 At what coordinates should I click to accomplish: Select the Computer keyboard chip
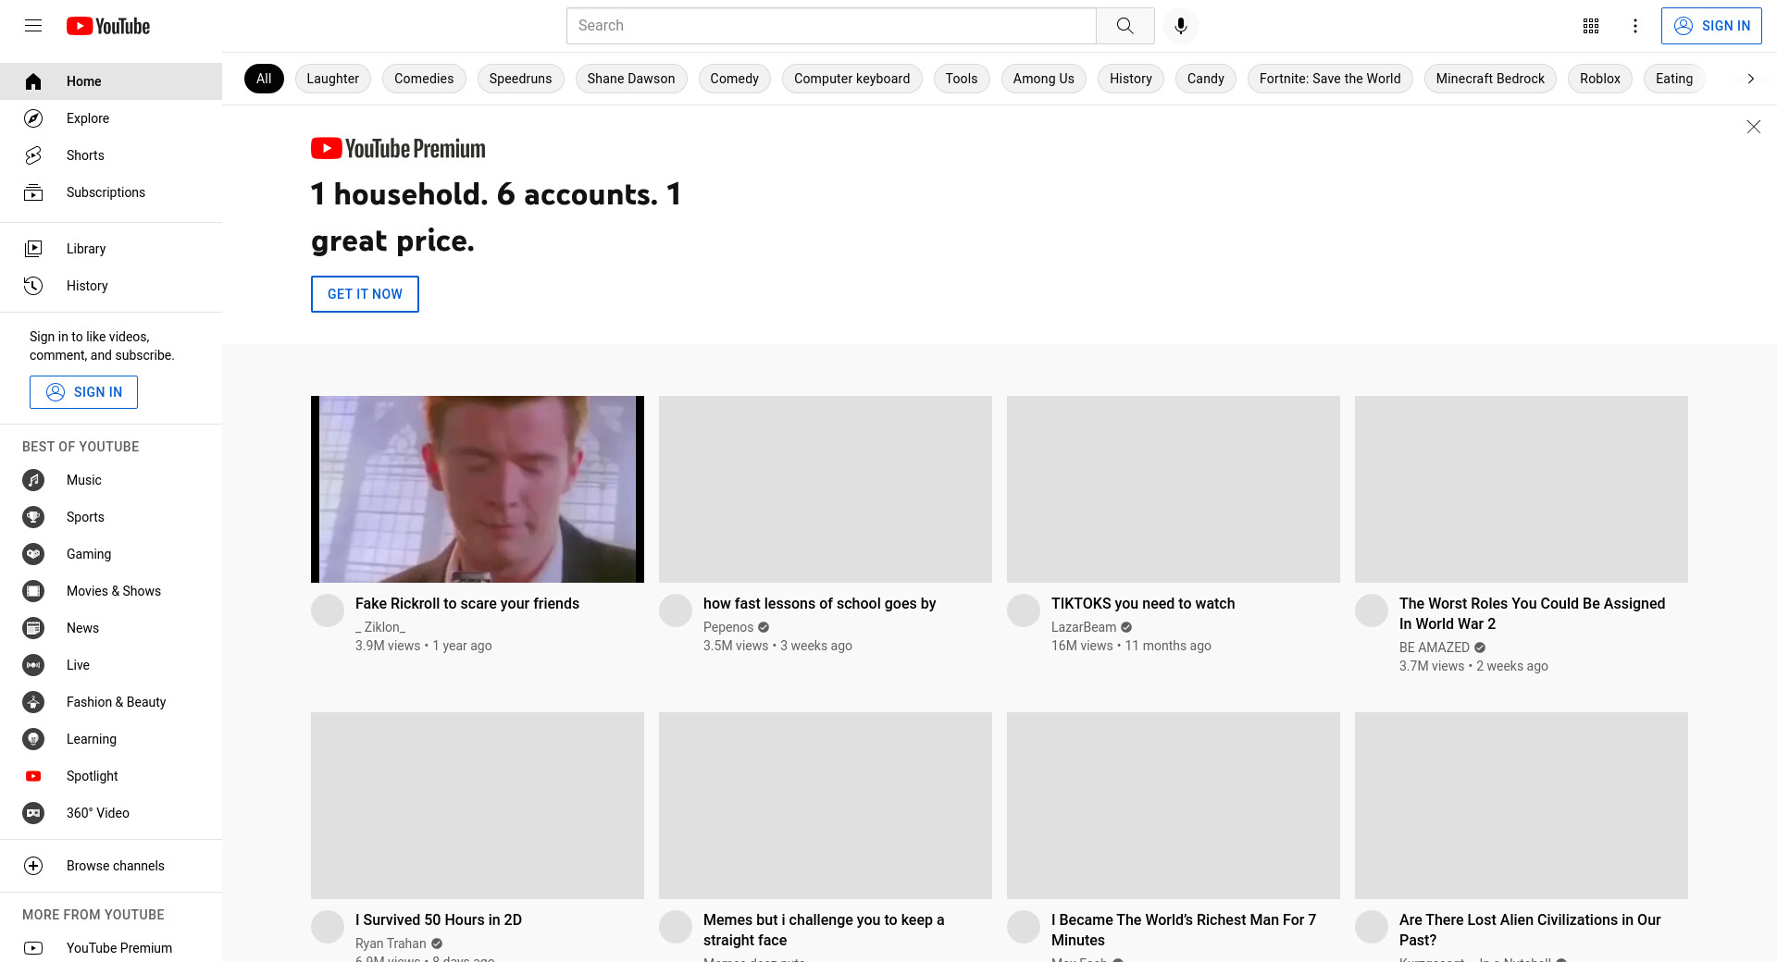pyautogui.click(x=851, y=79)
